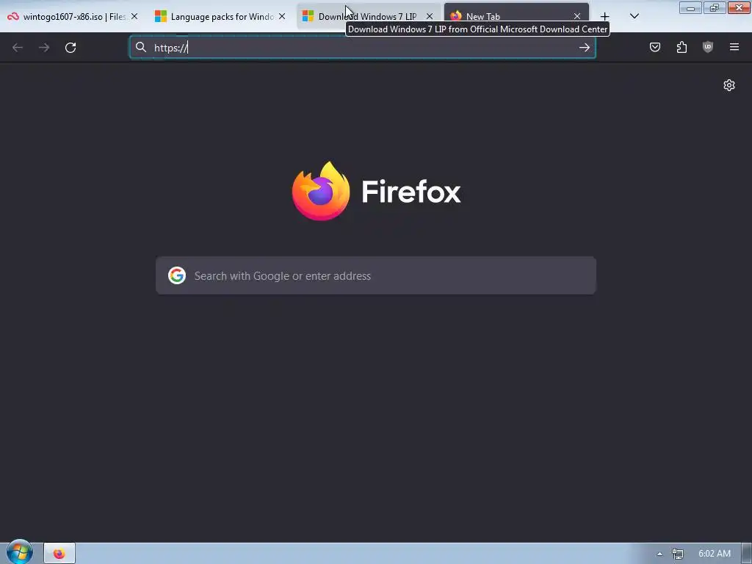
Task: Open the Extensions puzzle icon
Action: click(x=681, y=47)
